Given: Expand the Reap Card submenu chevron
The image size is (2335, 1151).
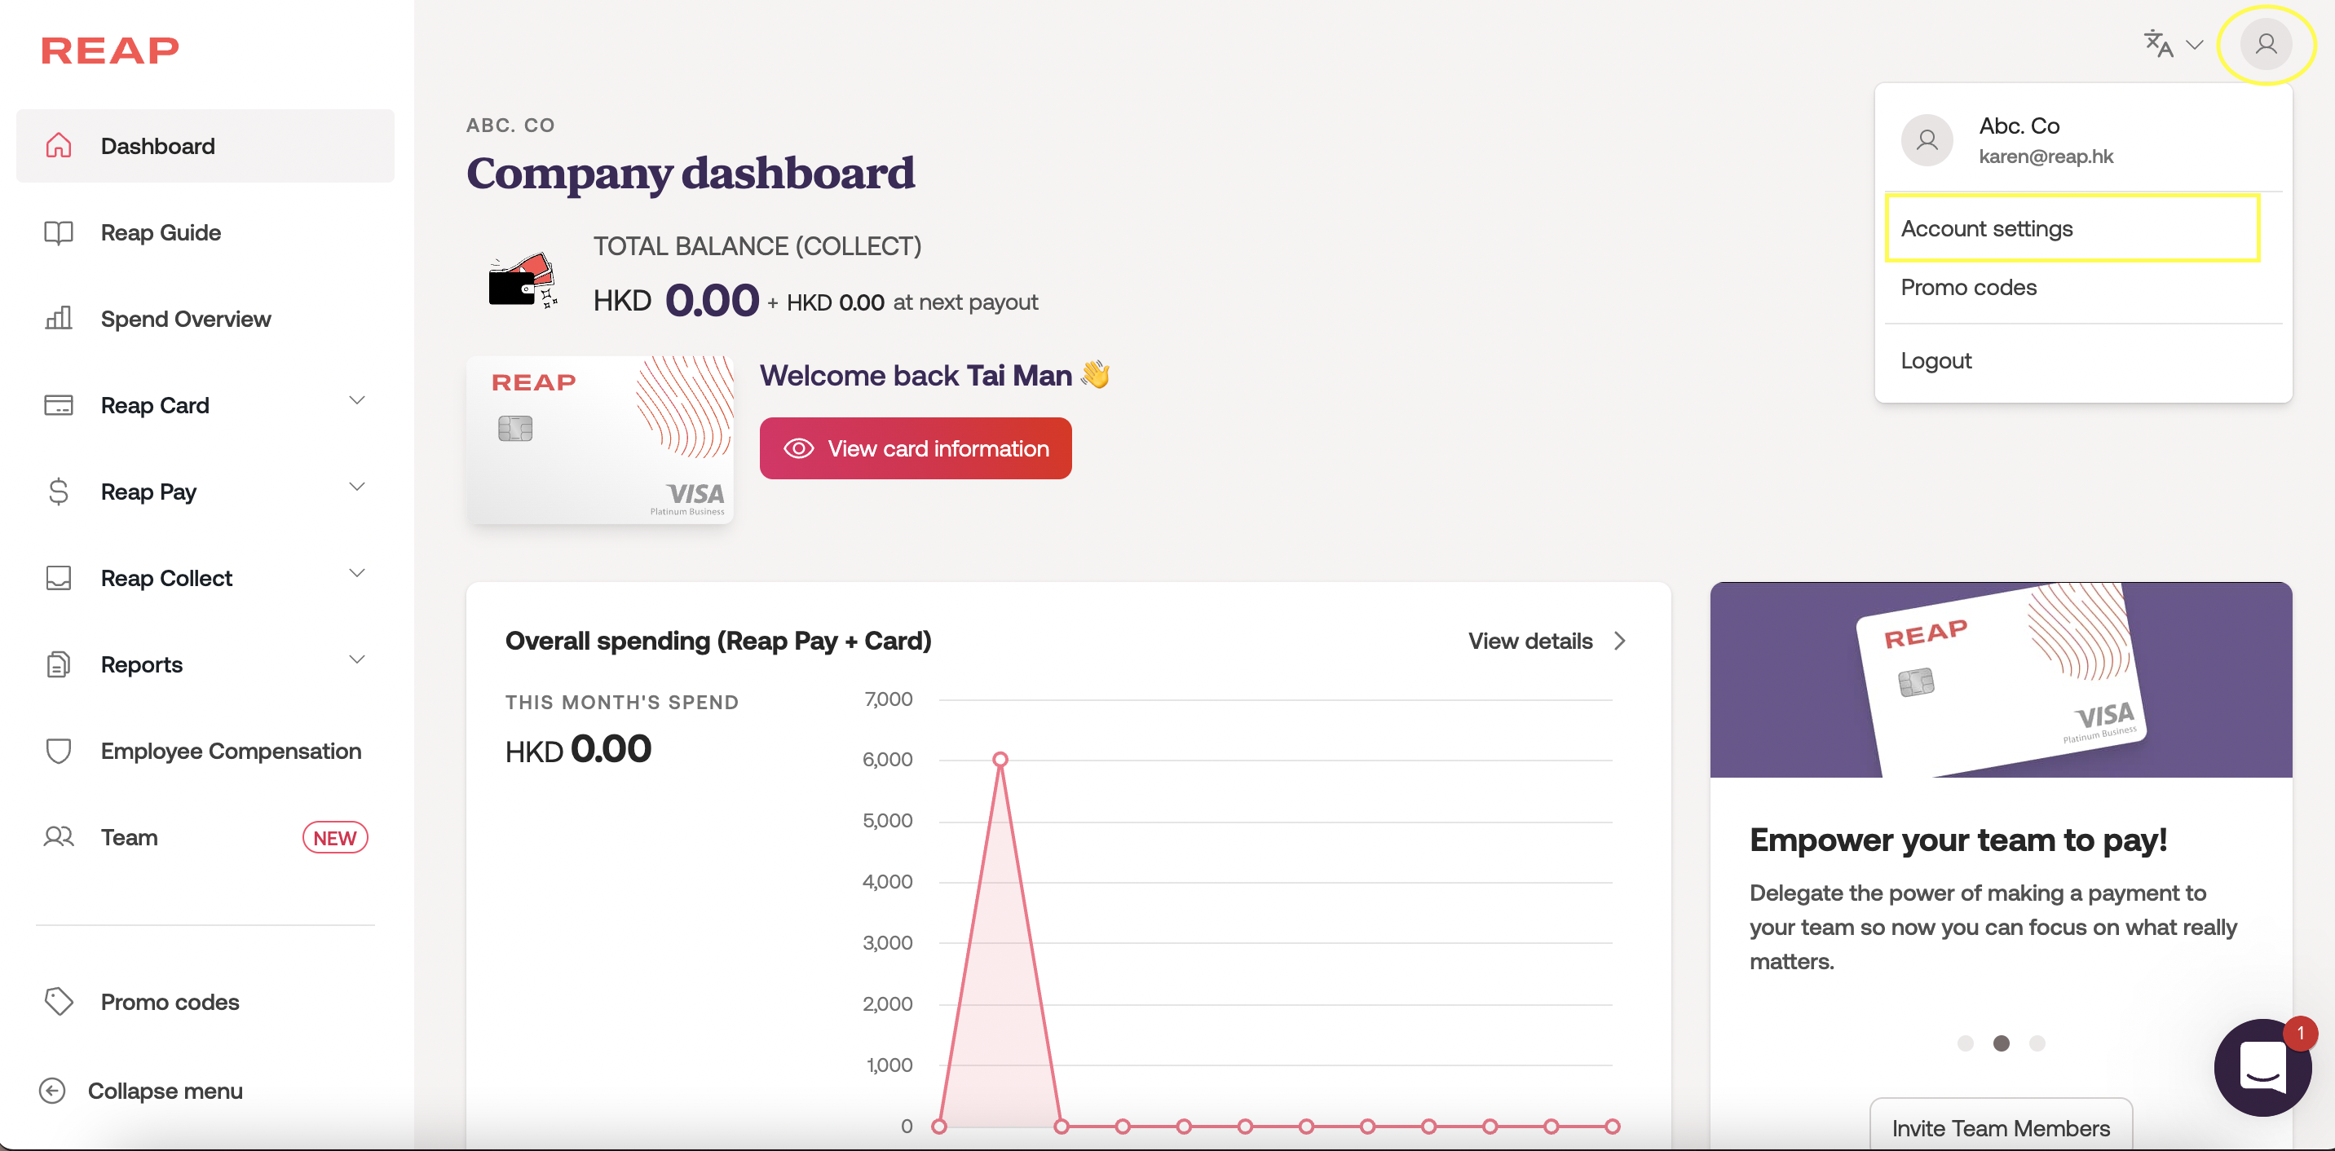Looking at the screenshot, I should tap(357, 400).
